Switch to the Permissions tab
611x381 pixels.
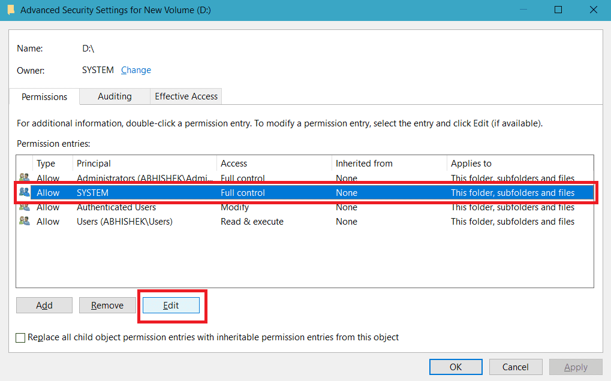44,96
